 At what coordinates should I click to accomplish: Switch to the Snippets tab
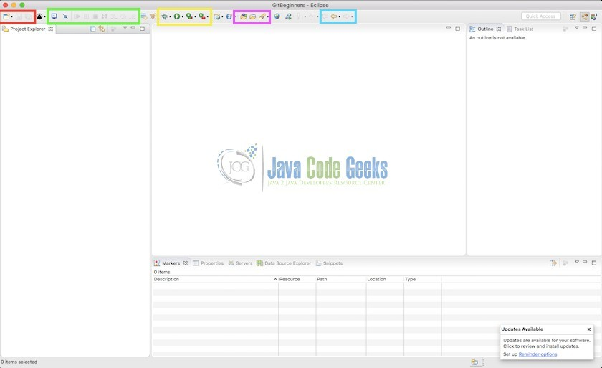(x=329, y=263)
